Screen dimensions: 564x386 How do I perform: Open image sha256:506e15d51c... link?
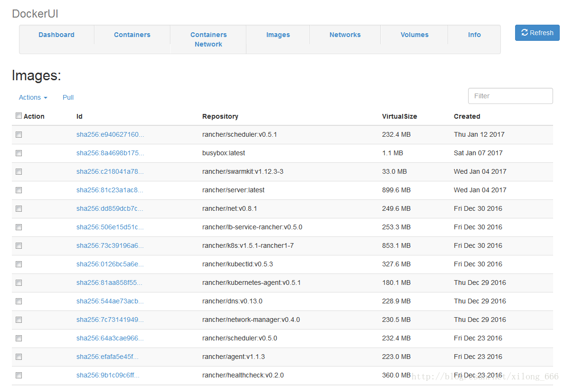110,227
